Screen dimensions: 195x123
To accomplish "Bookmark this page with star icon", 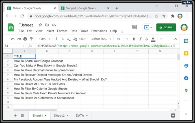I will pos(164,16).
